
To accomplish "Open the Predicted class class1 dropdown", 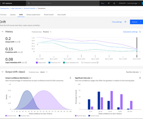I will click(x=44, y=72).
